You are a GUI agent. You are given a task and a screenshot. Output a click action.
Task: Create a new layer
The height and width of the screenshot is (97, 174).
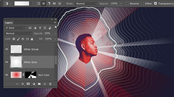pos(45,84)
